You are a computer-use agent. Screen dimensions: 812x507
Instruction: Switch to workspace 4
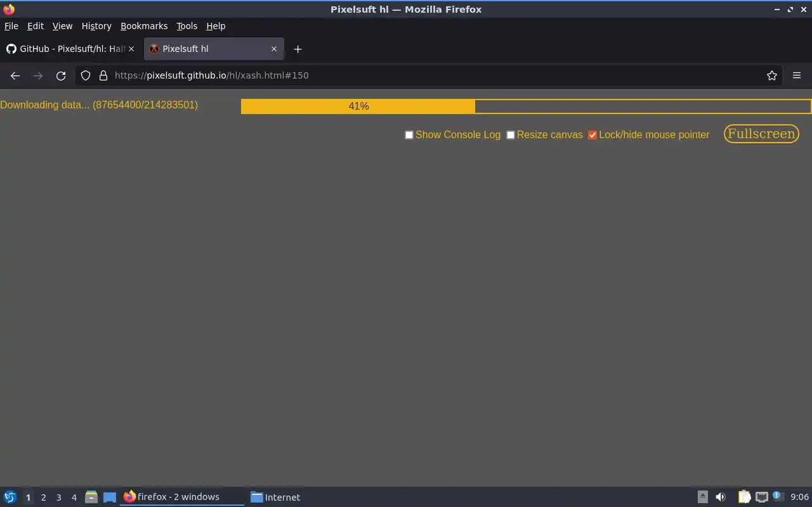74,497
